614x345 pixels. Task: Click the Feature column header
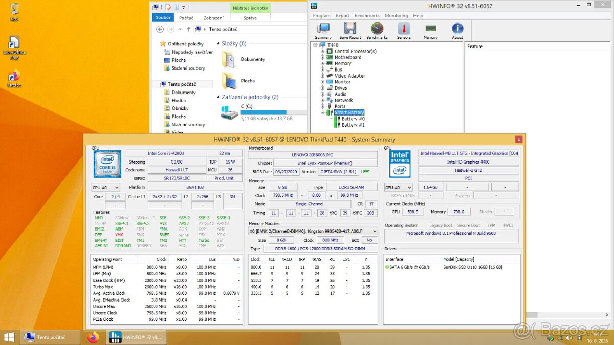(x=475, y=47)
